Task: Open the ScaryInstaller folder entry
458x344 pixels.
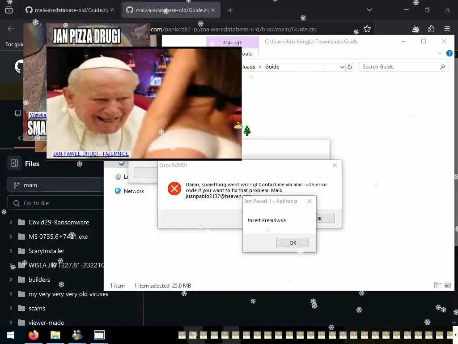Action: tap(47, 251)
